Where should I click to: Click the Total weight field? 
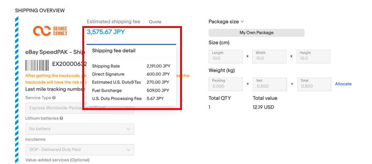click(313, 84)
